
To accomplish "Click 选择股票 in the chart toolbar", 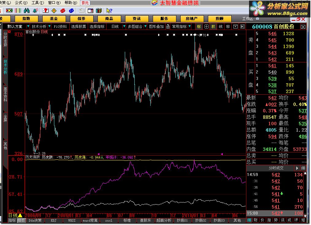I will 79,27.
